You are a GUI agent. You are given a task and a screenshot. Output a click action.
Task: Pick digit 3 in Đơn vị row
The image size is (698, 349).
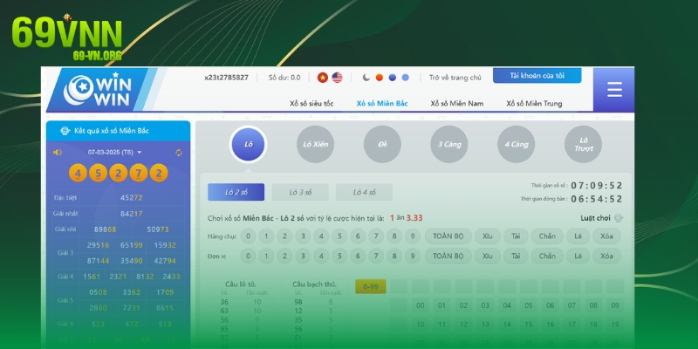pyautogui.click(x=303, y=256)
